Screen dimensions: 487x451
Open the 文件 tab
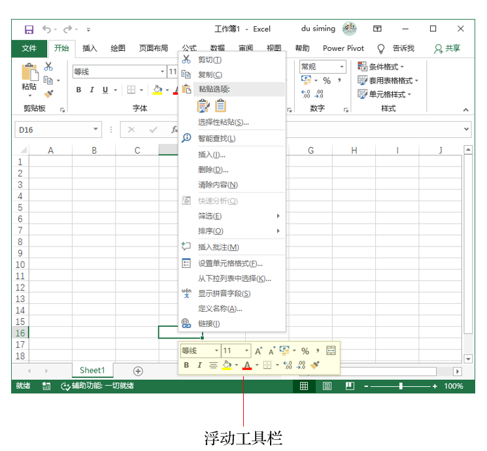pos(29,48)
